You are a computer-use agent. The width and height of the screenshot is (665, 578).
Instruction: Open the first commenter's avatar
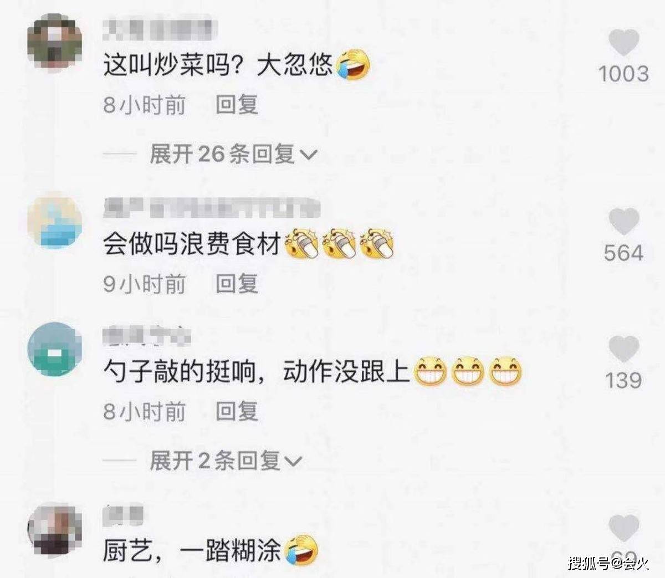tap(54, 44)
